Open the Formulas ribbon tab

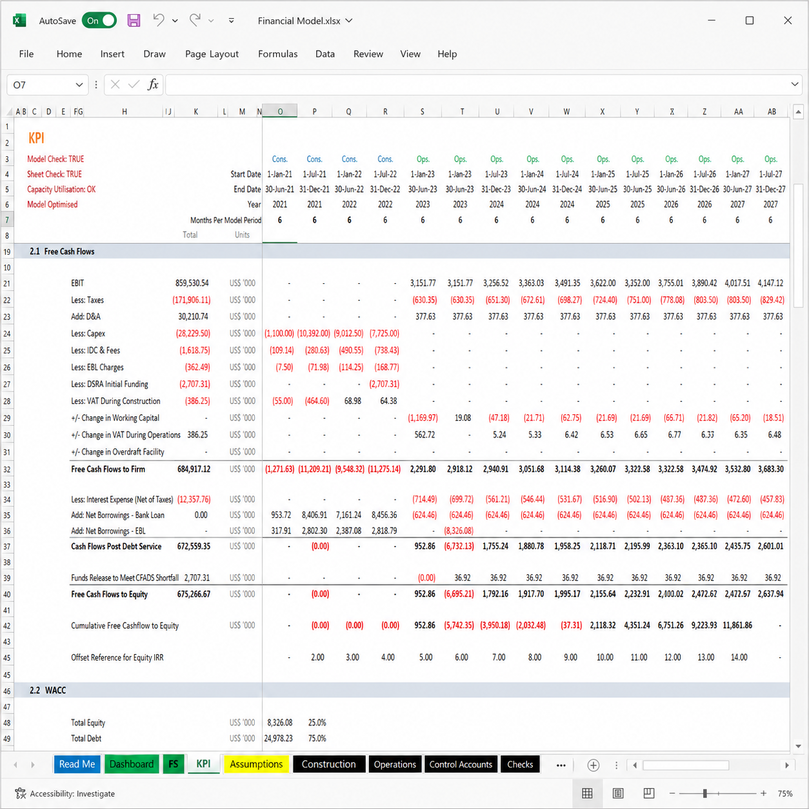coord(277,54)
